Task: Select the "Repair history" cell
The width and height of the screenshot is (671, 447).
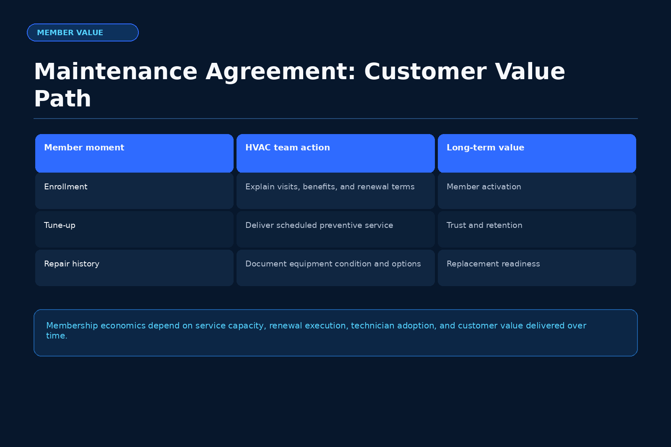Action: (x=134, y=268)
